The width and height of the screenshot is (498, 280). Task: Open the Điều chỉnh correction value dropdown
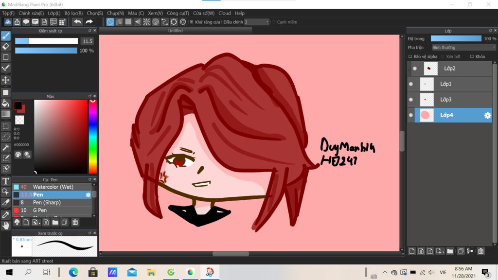pyautogui.click(x=257, y=22)
